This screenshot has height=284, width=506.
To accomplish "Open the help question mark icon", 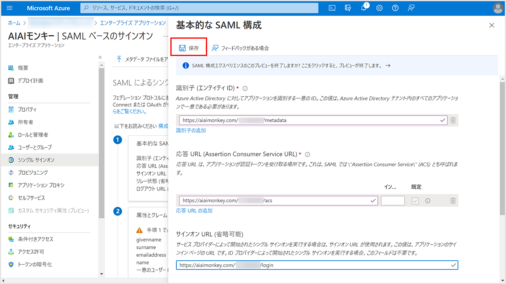I will pos(395,8).
